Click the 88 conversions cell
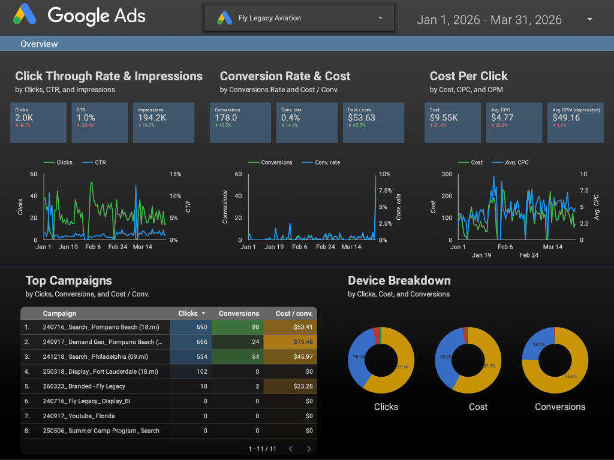The width and height of the screenshot is (614, 460). tap(237, 327)
